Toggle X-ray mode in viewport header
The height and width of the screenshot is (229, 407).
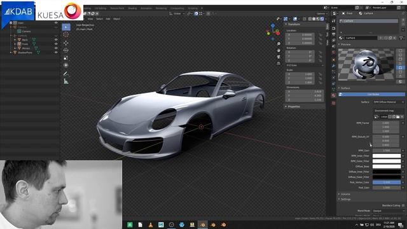coord(305,19)
